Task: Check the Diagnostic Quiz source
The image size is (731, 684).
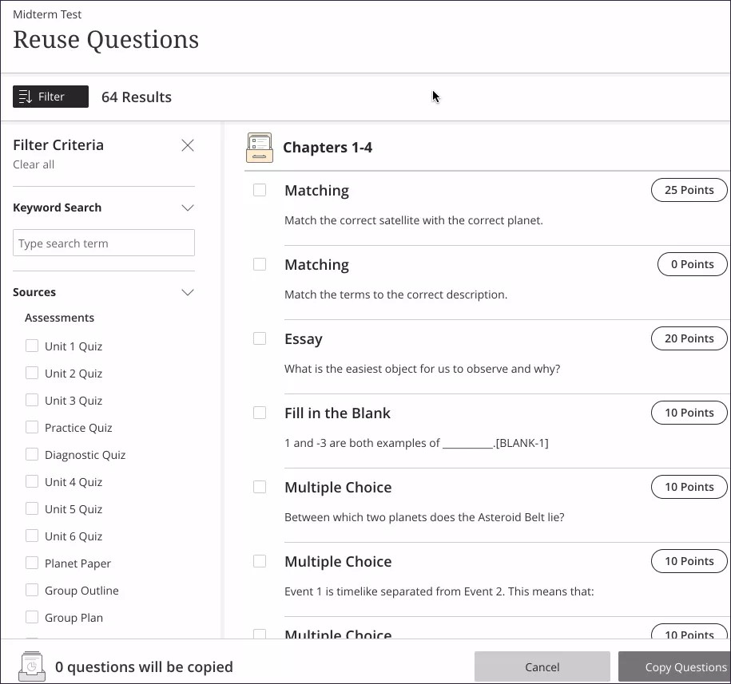Action: [x=32, y=454]
